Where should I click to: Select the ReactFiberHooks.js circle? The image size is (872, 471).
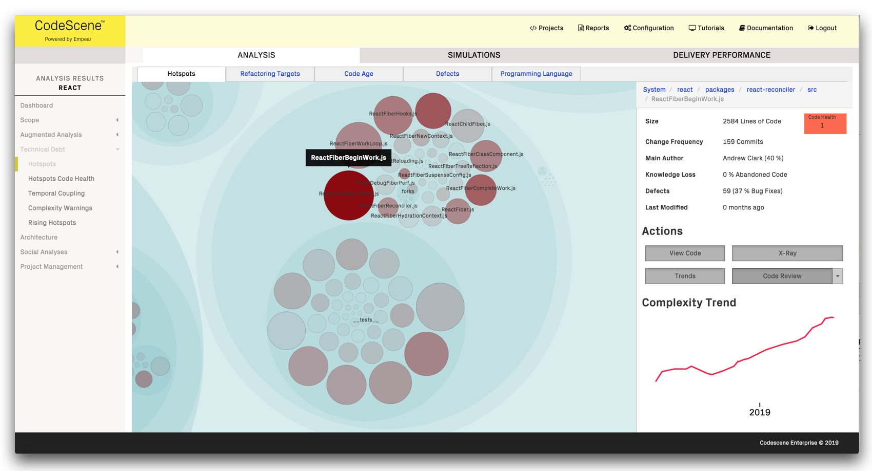(x=393, y=115)
